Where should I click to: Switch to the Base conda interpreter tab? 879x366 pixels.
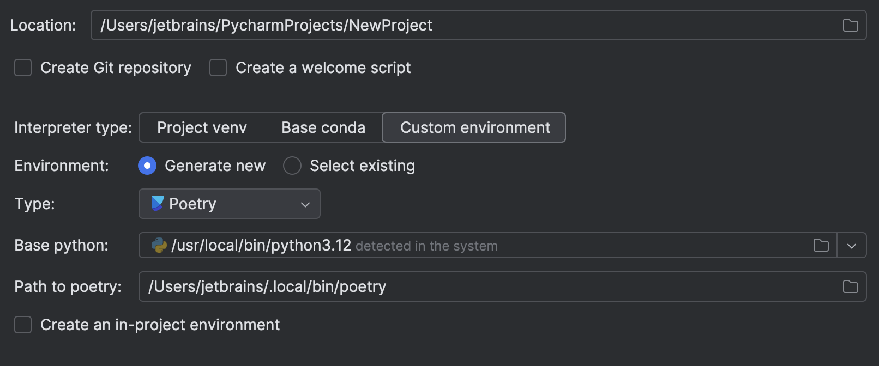click(x=323, y=127)
